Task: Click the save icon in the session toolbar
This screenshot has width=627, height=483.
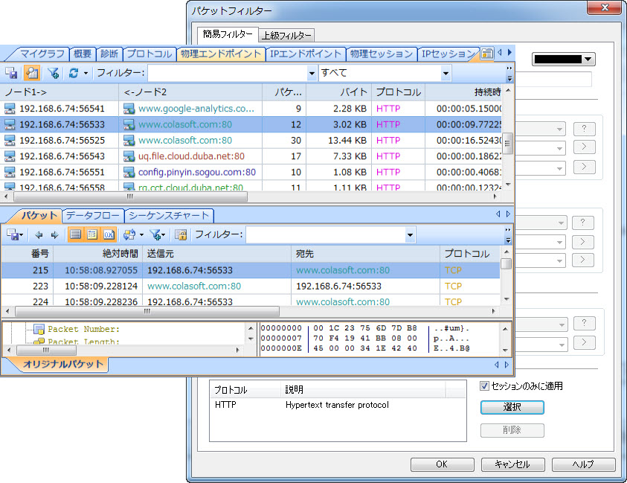Action: tap(11, 73)
